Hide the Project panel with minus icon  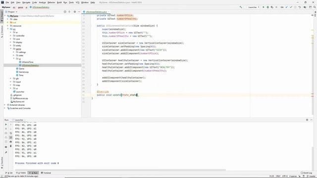(79, 12)
